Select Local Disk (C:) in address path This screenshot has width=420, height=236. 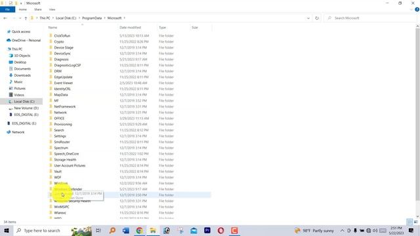coord(66,18)
